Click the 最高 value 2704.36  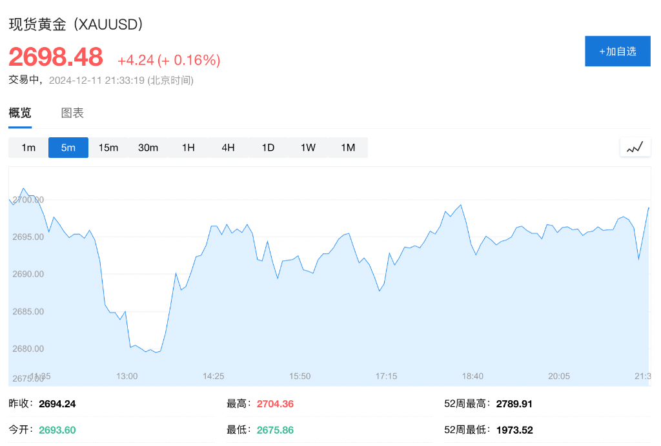pyautogui.click(x=275, y=404)
